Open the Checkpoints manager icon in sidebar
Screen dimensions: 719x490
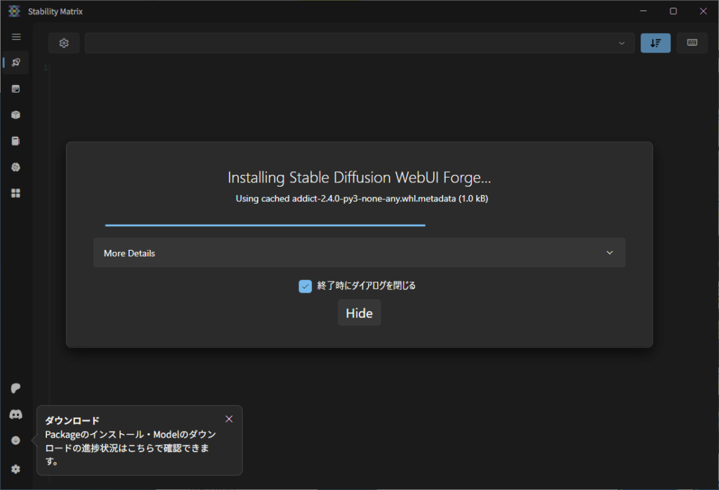[16, 141]
